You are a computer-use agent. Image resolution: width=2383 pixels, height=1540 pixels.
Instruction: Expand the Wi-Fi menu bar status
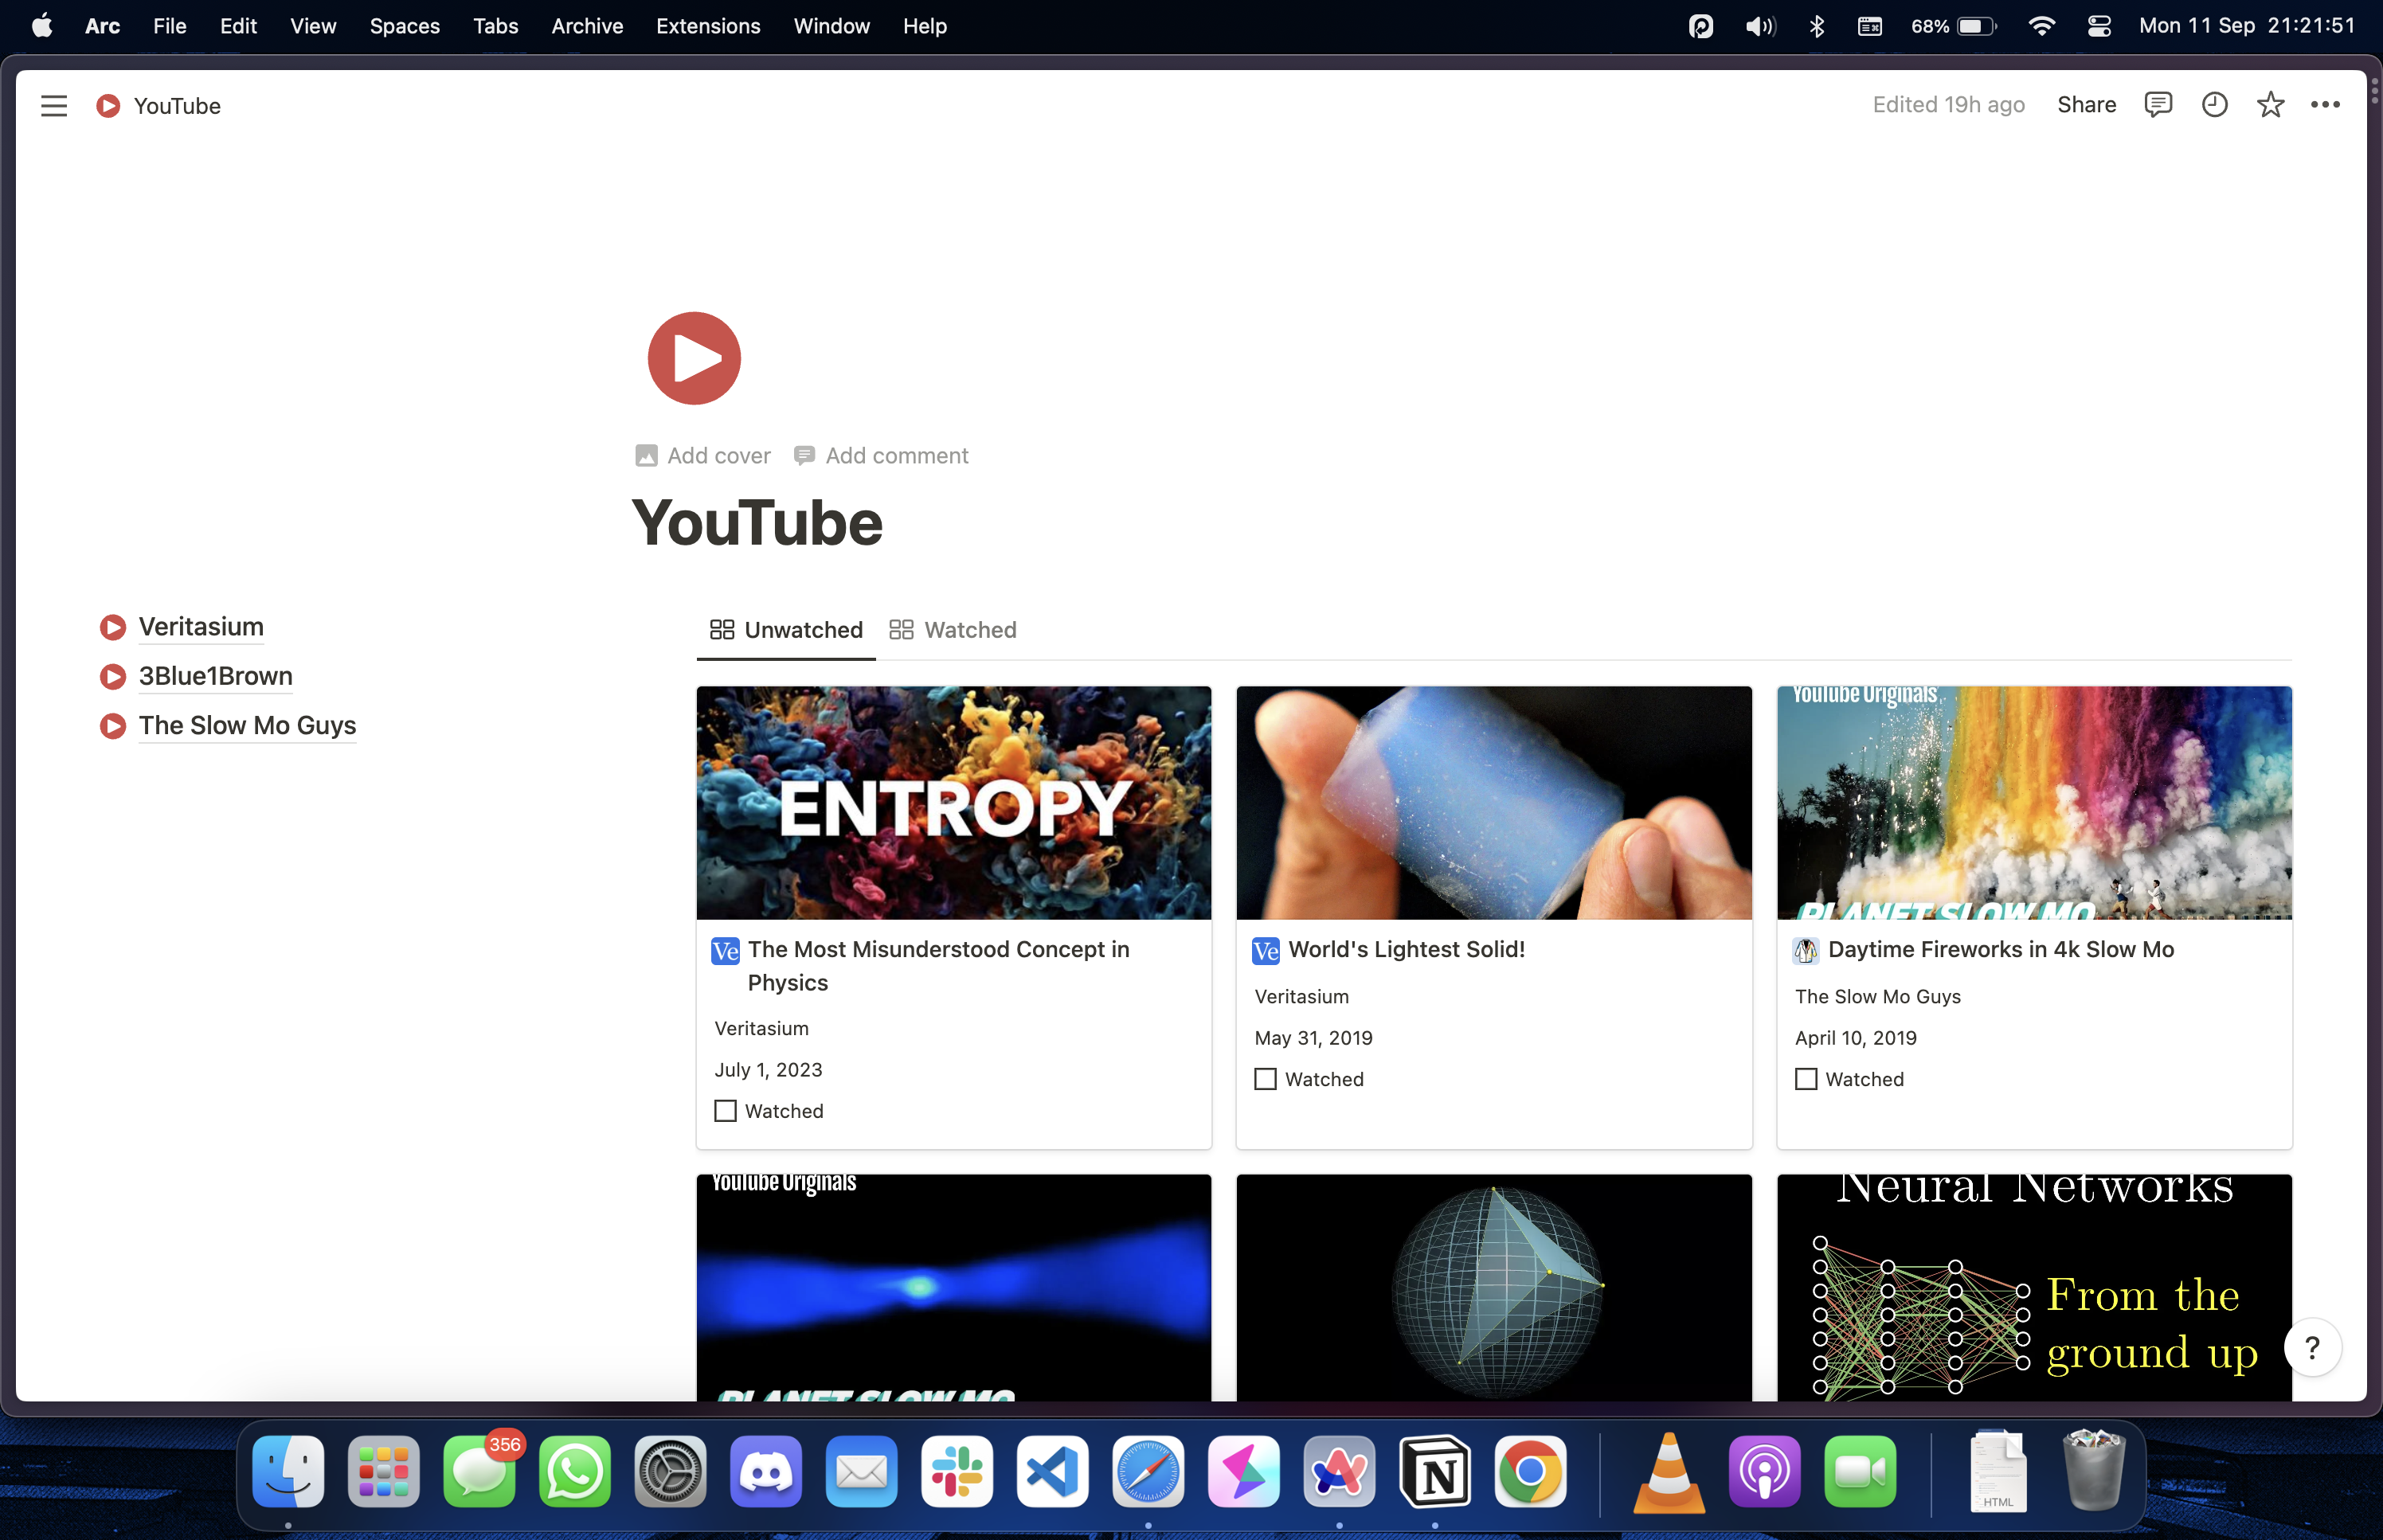click(2041, 26)
